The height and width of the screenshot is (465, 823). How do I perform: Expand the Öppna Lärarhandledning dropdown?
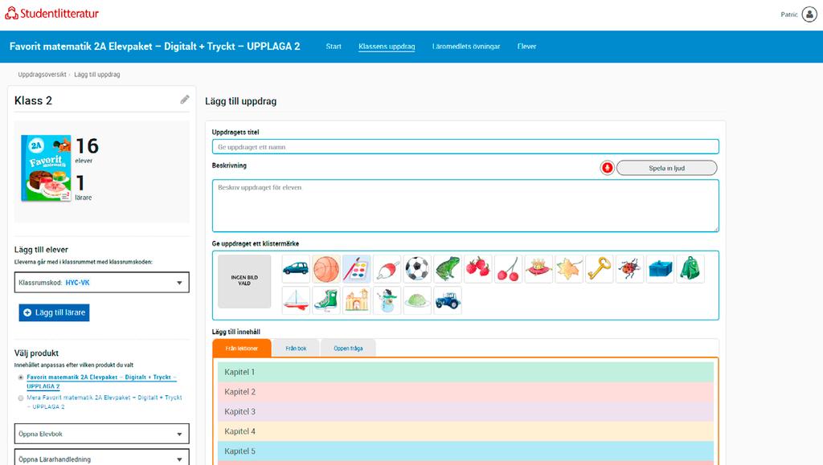point(102,458)
